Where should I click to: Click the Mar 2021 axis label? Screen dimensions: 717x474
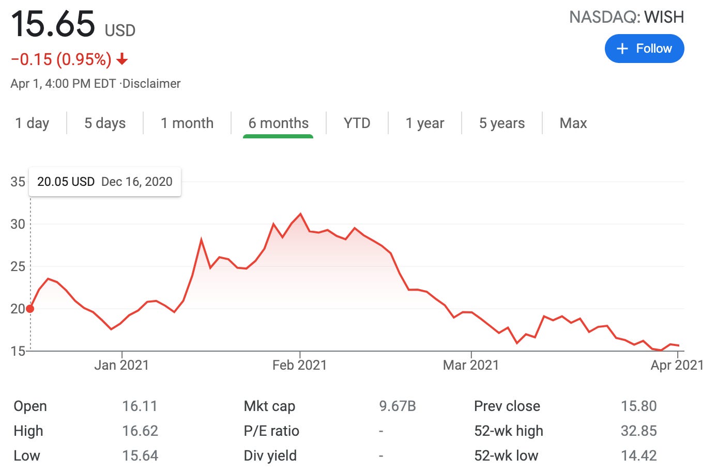pos(471,365)
